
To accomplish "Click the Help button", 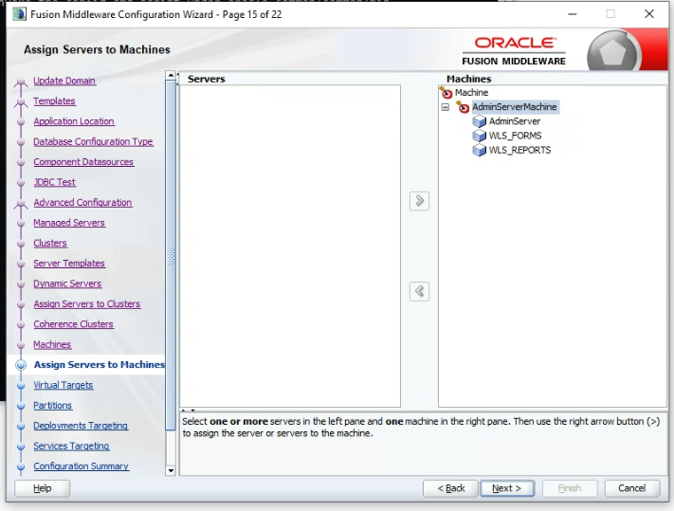I will coord(42,488).
